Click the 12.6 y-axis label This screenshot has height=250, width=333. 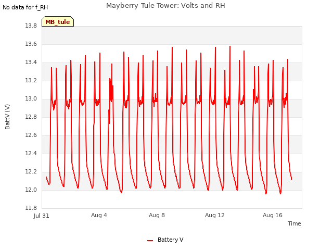(31, 135)
